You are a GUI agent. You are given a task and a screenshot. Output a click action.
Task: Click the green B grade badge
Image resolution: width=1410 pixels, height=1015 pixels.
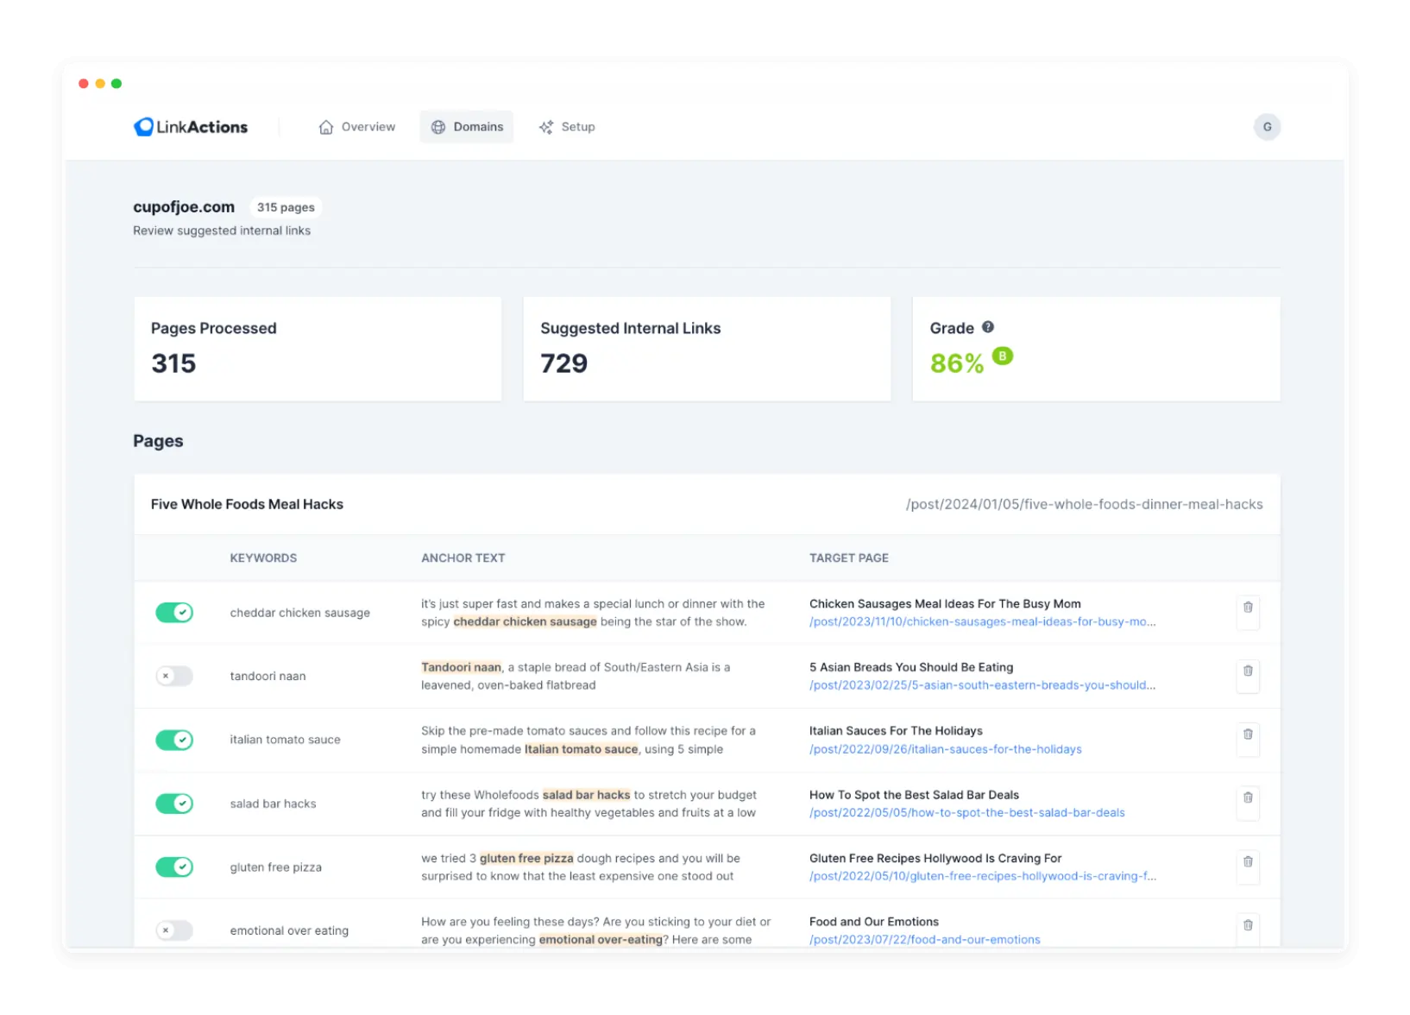tap(1002, 356)
